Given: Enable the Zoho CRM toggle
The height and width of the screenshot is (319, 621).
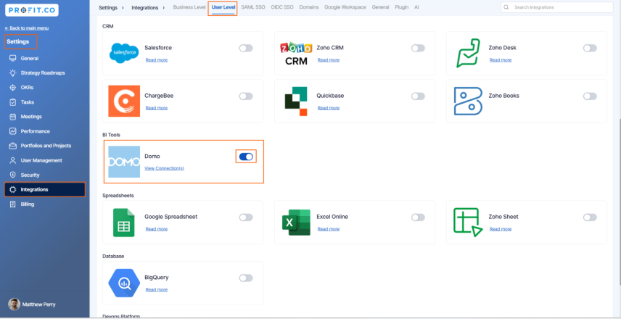Looking at the screenshot, I should tap(418, 48).
